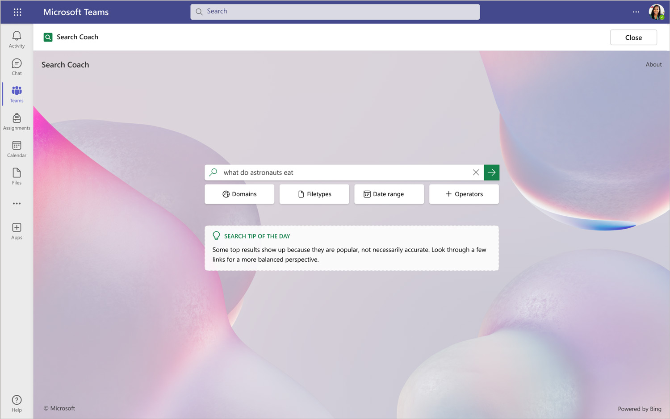Image resolution: width=670 pixels, height=419 pixels.
Task: Open Chat in the sidebar
Action: (x=17, y=67)
